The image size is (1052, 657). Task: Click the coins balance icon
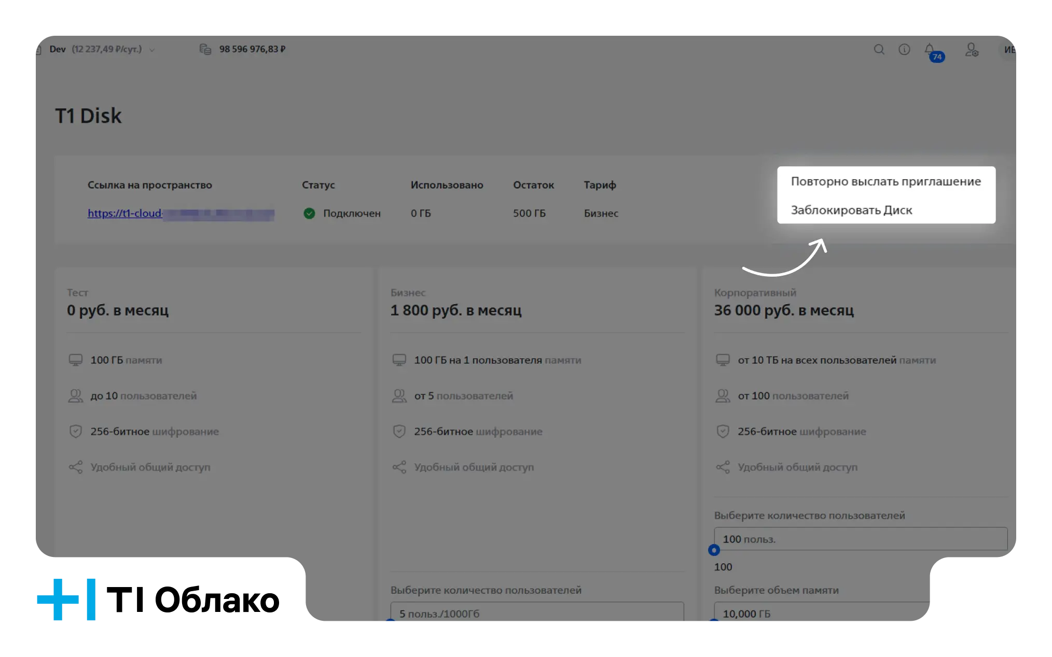pos(205,49)
